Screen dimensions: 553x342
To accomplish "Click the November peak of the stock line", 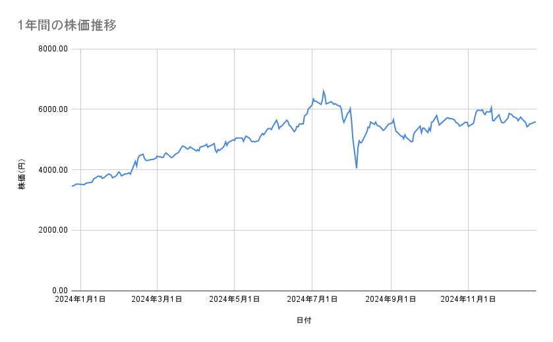I will click(x=491, y=107).
